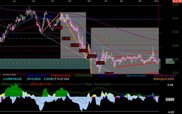
Task: Click the 0.04 indicator axis value
Action: [170, 85]
